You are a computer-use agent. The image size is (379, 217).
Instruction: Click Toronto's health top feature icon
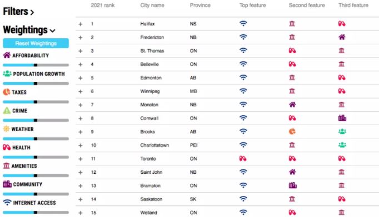pos(243,158)
